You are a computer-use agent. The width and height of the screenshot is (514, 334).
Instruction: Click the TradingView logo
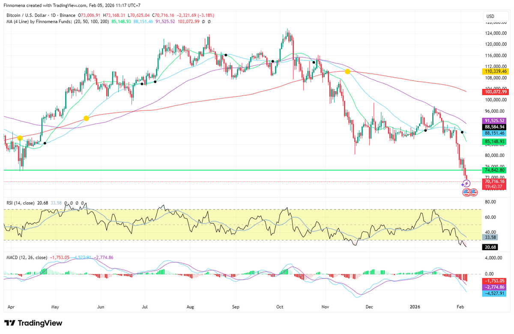click(33, 323)
